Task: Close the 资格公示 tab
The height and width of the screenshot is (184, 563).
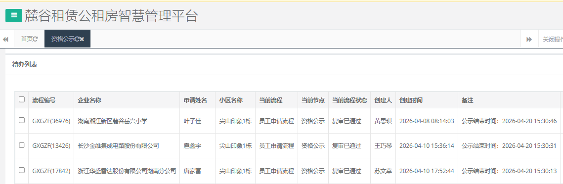Action: (x=82, y=39)
